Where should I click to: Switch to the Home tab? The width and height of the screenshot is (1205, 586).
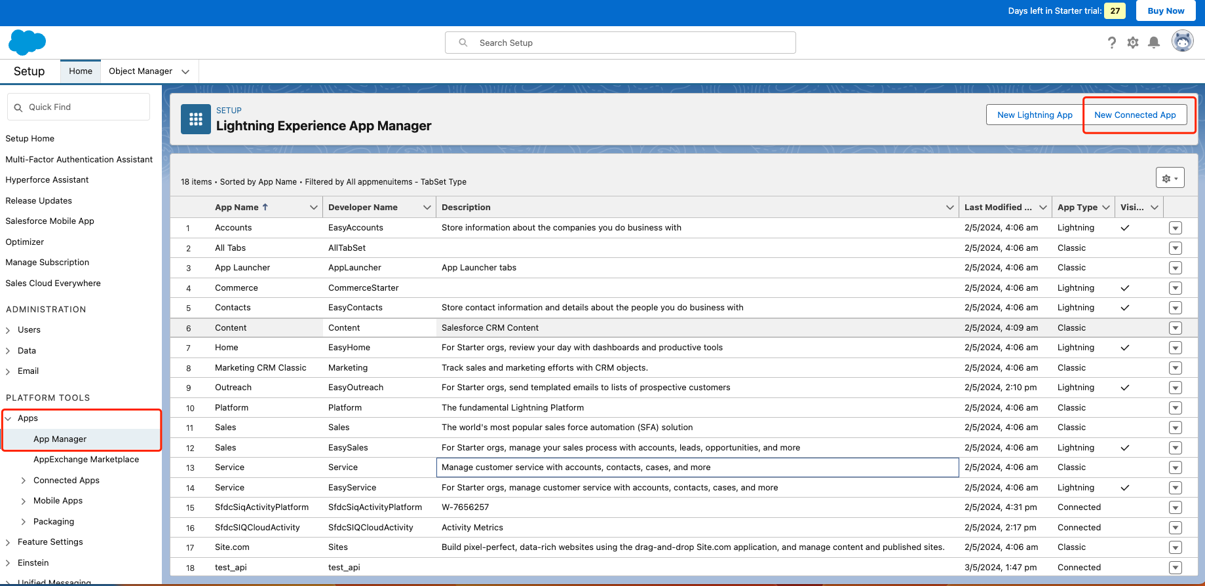(81, 71)
